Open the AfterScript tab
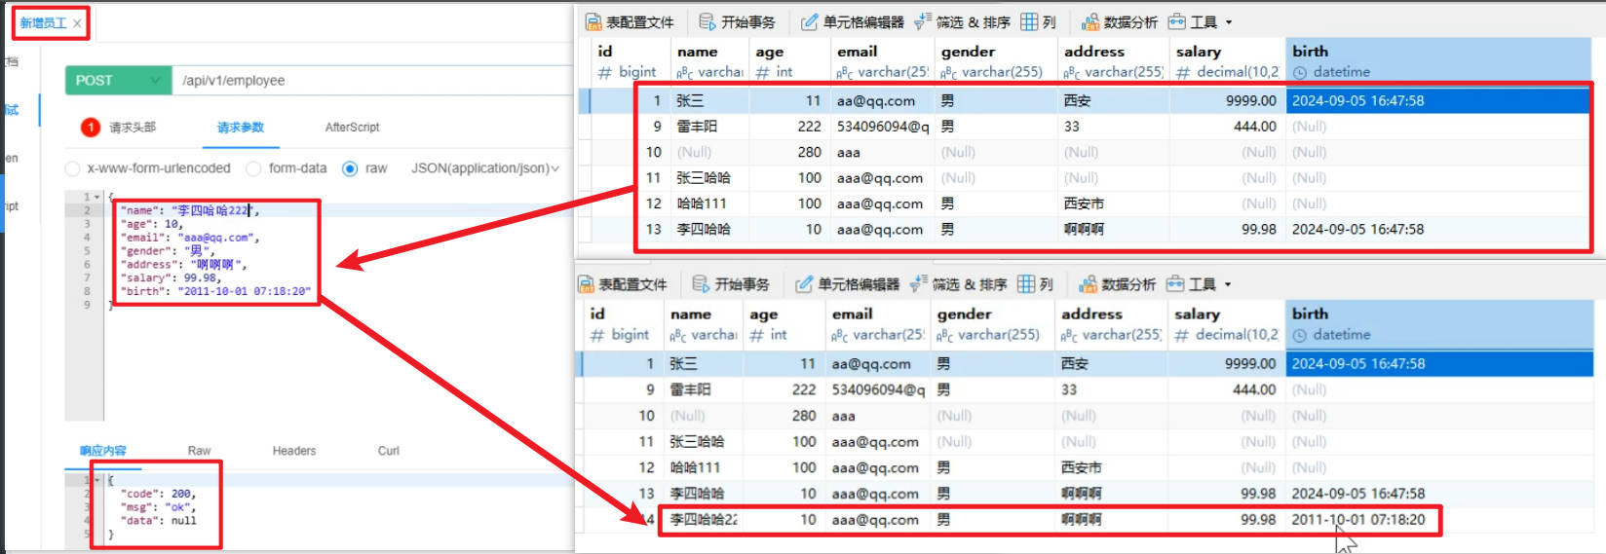The height and width of the screenshot is (554, 1606). 352,128
